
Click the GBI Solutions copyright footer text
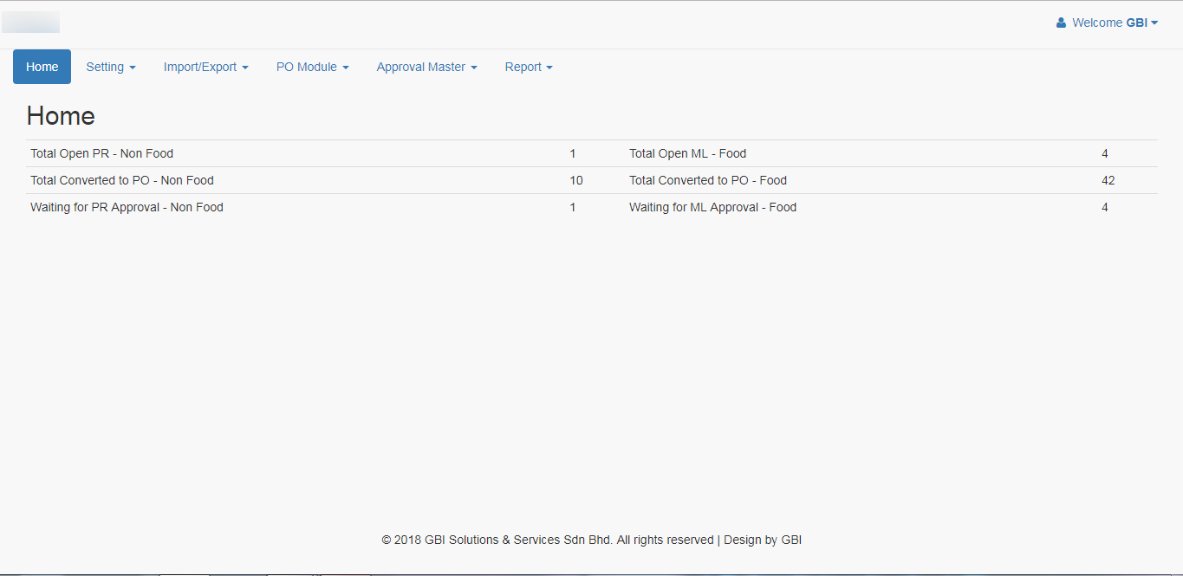(x=591, y=540)
